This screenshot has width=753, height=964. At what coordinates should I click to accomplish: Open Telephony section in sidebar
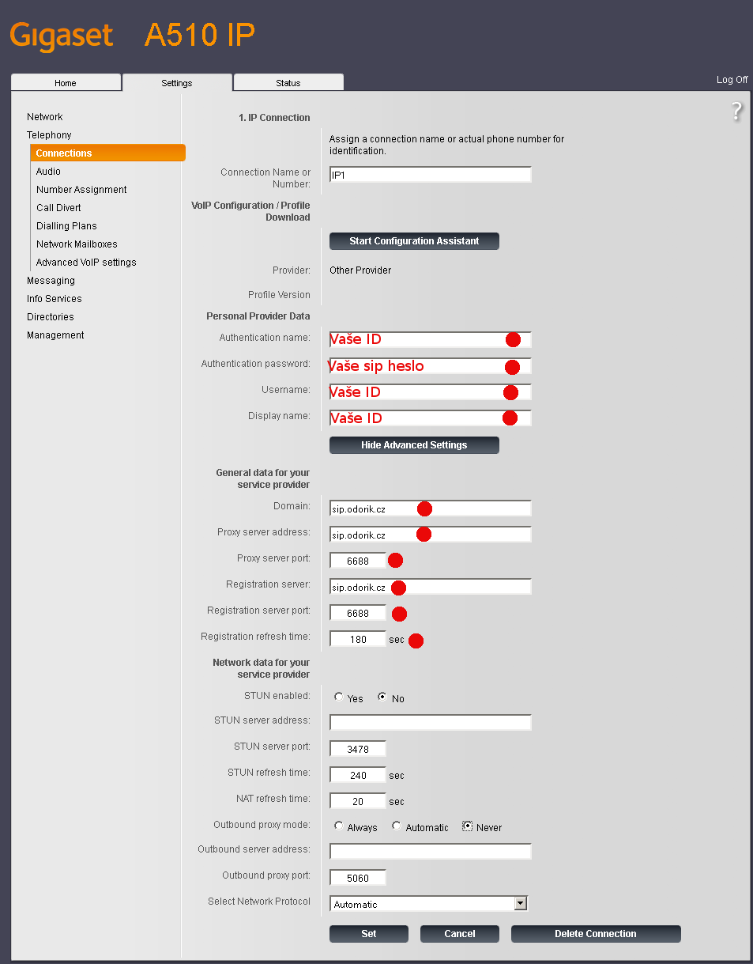pos(49,135)
